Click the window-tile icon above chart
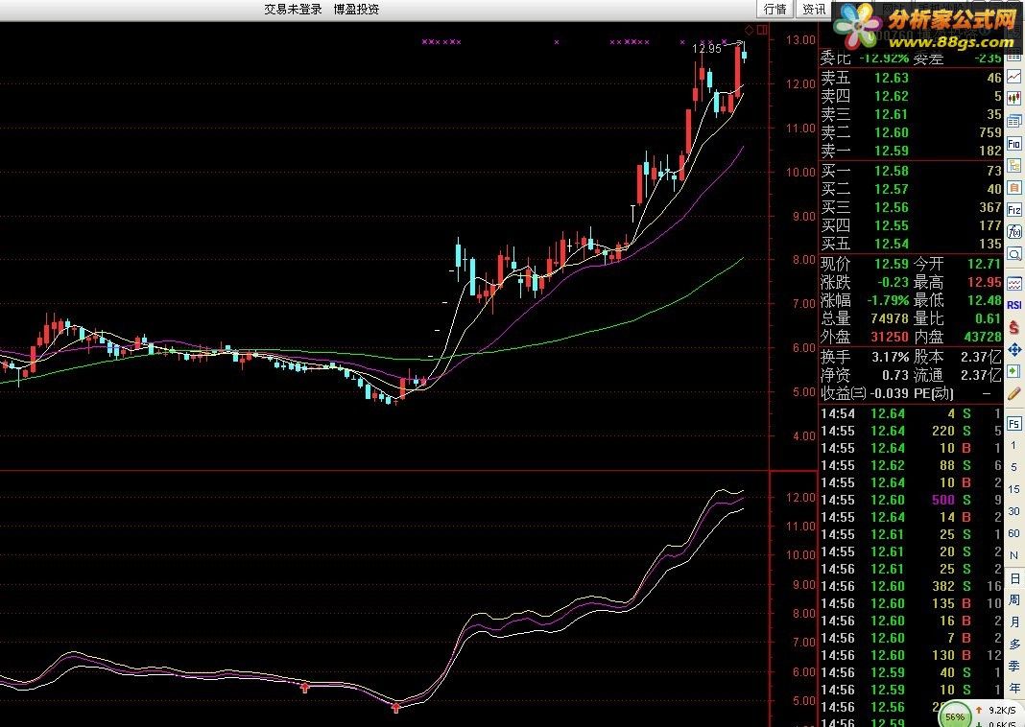Screen dimensions: 1025x727 click(x=762, y=30)
